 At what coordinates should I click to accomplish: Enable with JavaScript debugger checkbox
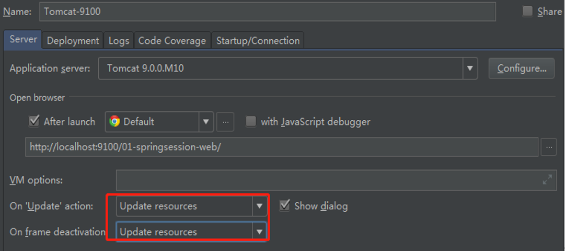pos(251,121)
